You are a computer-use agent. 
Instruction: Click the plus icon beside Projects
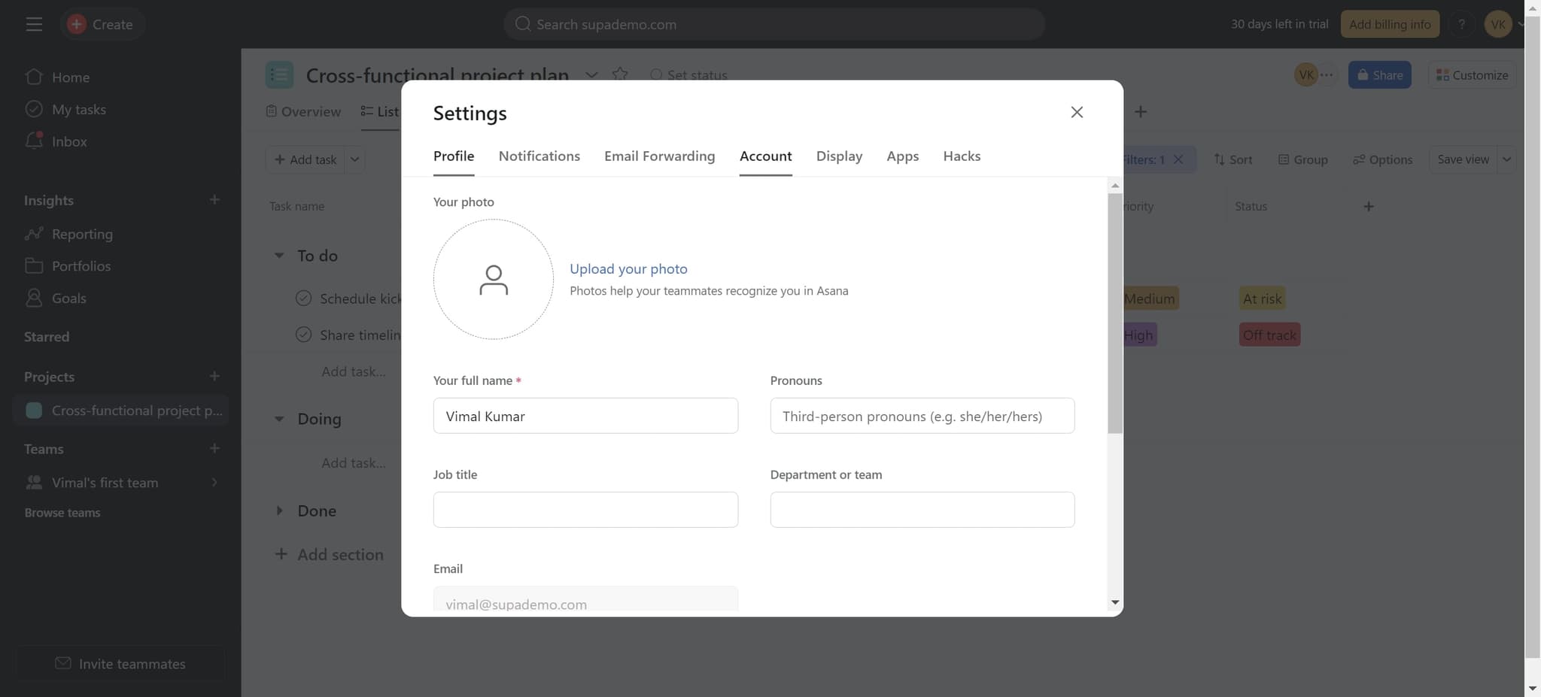tap(214, 376)
